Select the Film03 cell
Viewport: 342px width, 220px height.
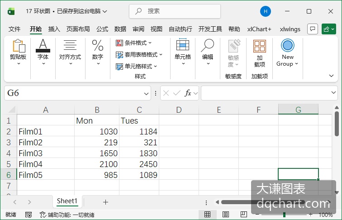pos(46,153)
